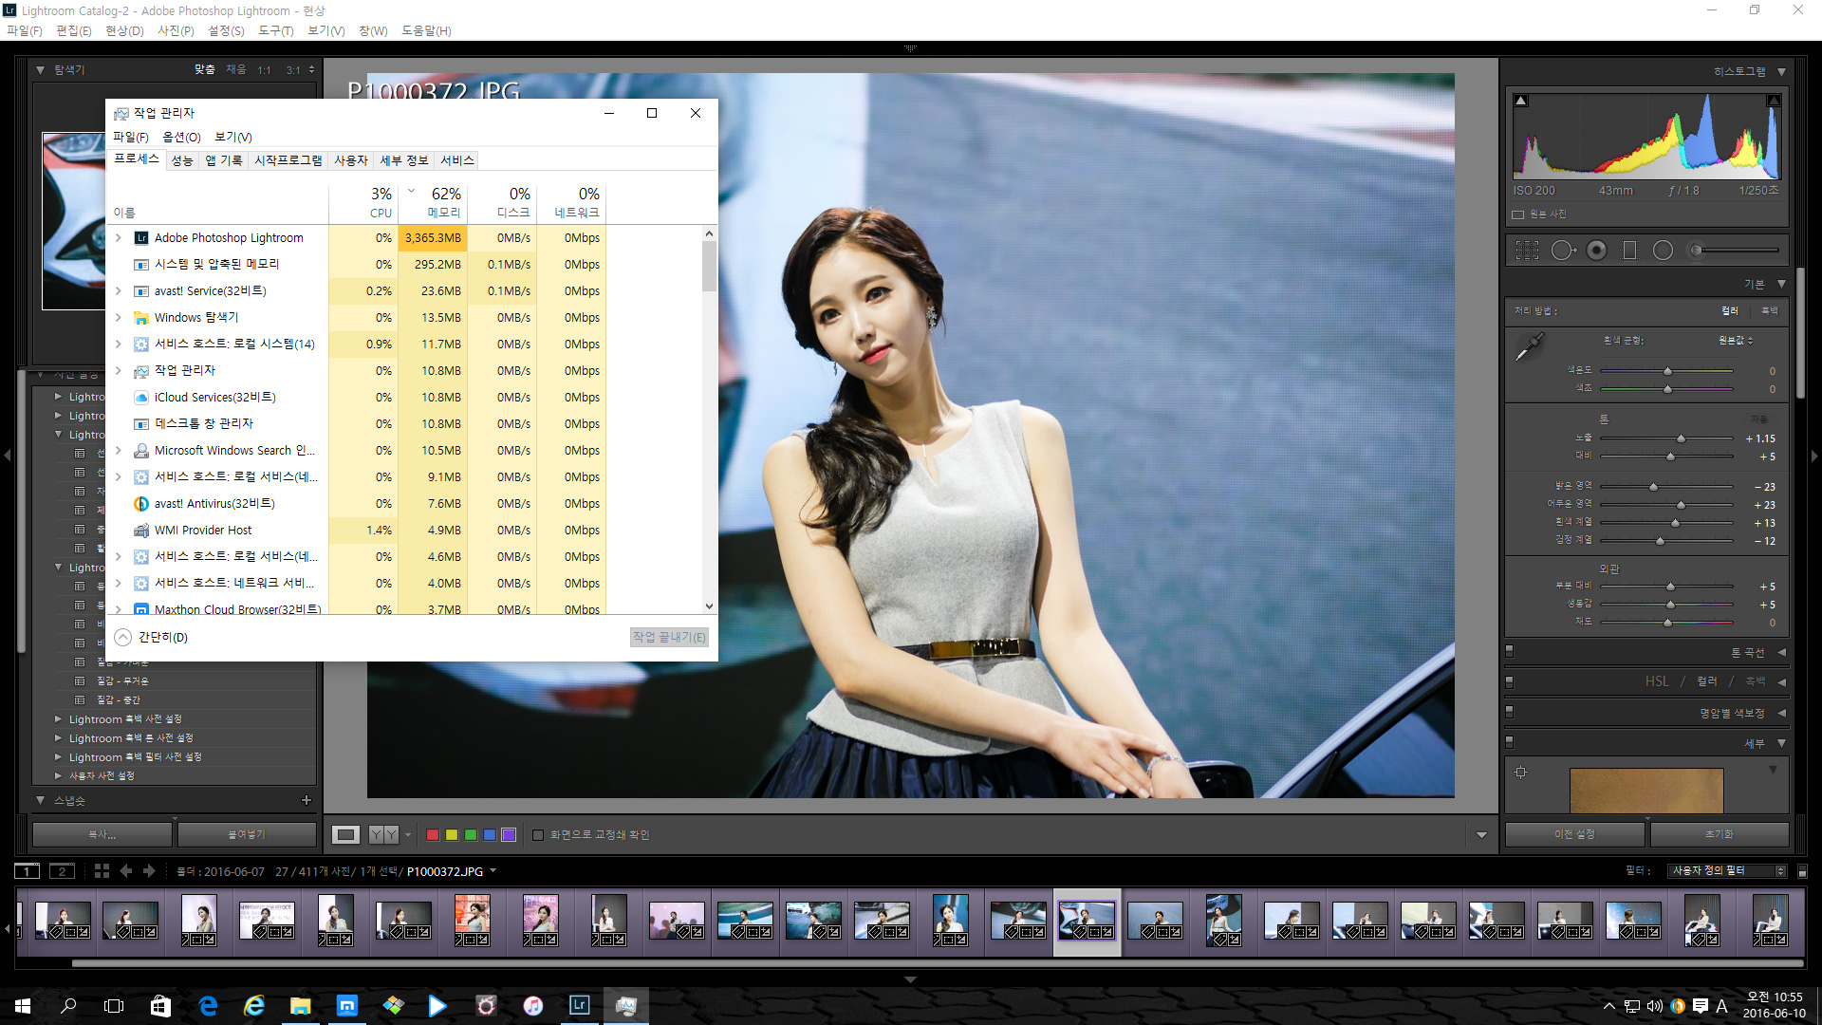
Task: Switch to grid view in filmstrip bar
Action: click(x=102, y=871)
